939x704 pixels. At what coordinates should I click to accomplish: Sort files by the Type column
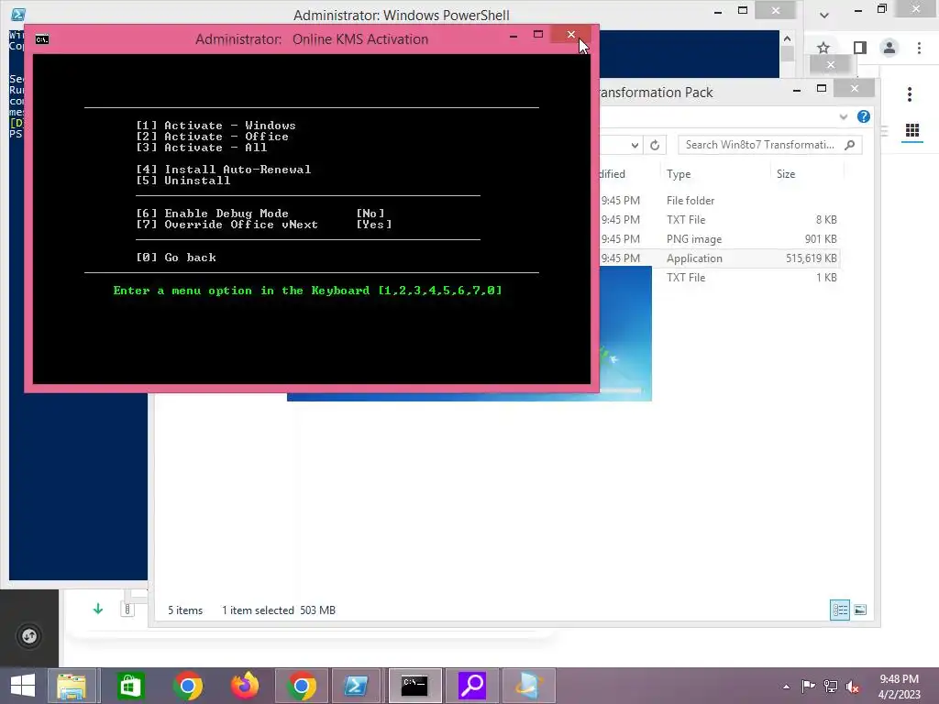[x=679, y=174]
